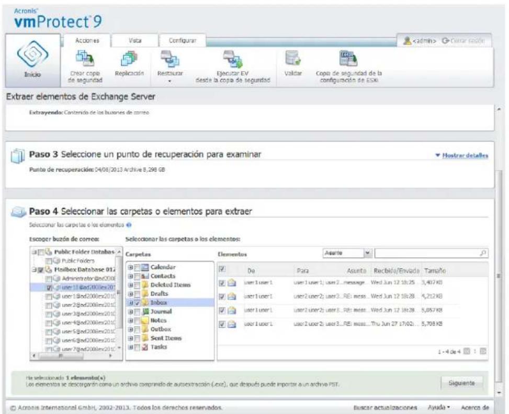509x414 pixels.
Task: Click Cerrar sesión link
Action: [x=463, y=41]
